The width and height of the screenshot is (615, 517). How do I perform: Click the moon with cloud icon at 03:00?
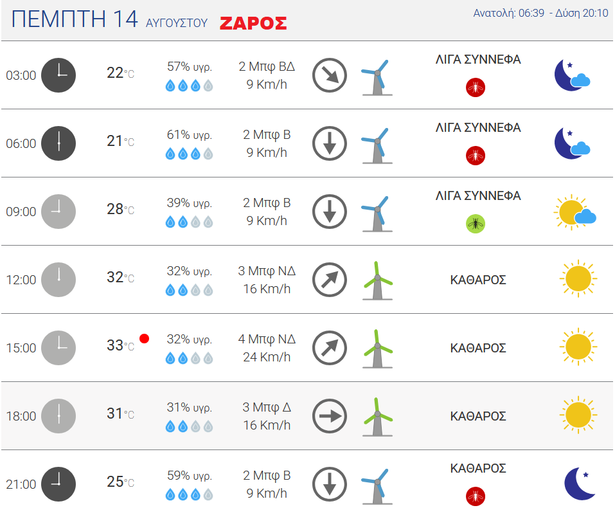[x=572, y=75]
